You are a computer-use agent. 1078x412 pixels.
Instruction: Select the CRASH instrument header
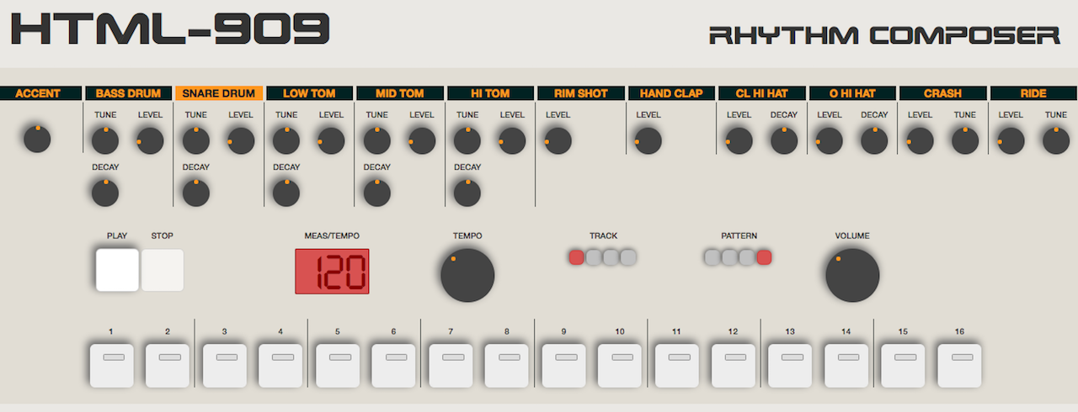pos(943,93)
